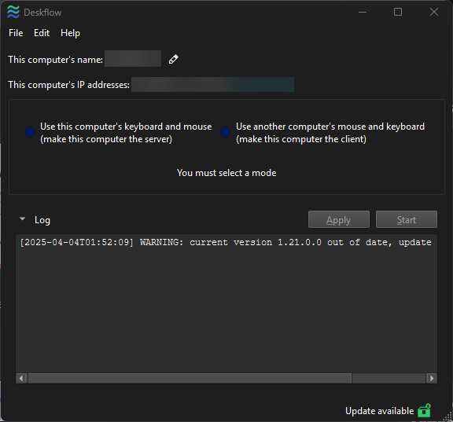The width and height of the screenshot is (453, 422).
Task: Click the Update available text
Action: point(379,411)
